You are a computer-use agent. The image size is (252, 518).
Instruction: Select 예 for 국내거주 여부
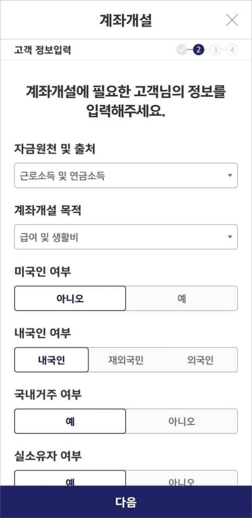(70, 421)
